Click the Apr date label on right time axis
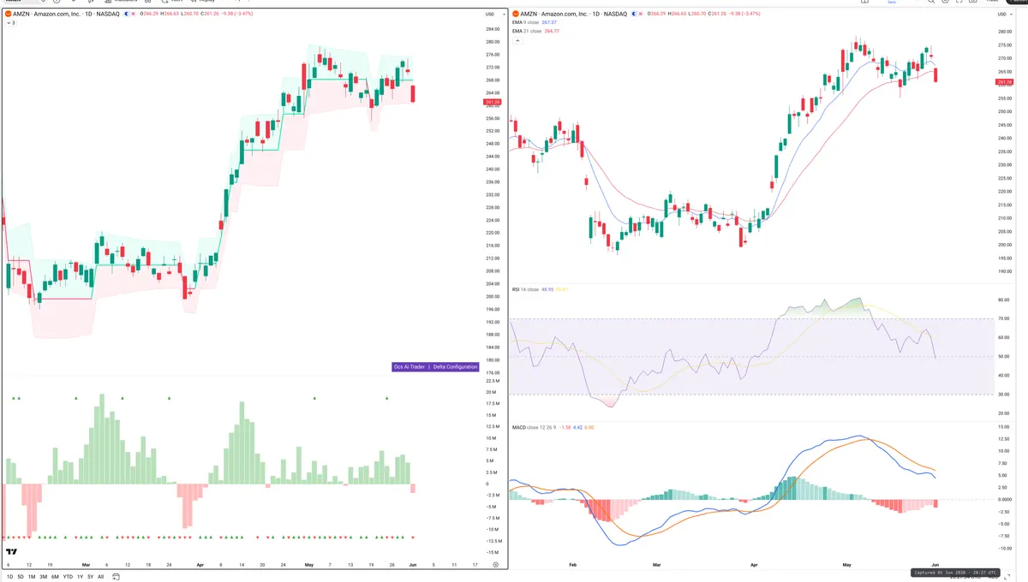Image resolution: width=1028 pixels, height=582 pixels. tap(754, 565)
